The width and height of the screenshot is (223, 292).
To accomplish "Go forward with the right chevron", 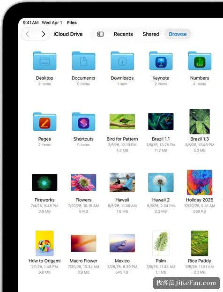I will 44,34.
